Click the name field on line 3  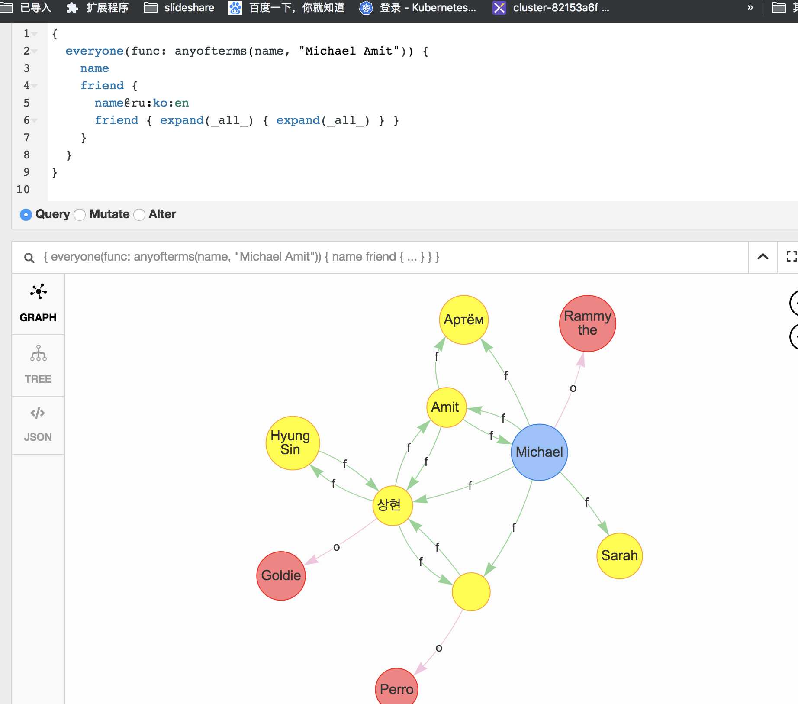(x=94, y=68)
